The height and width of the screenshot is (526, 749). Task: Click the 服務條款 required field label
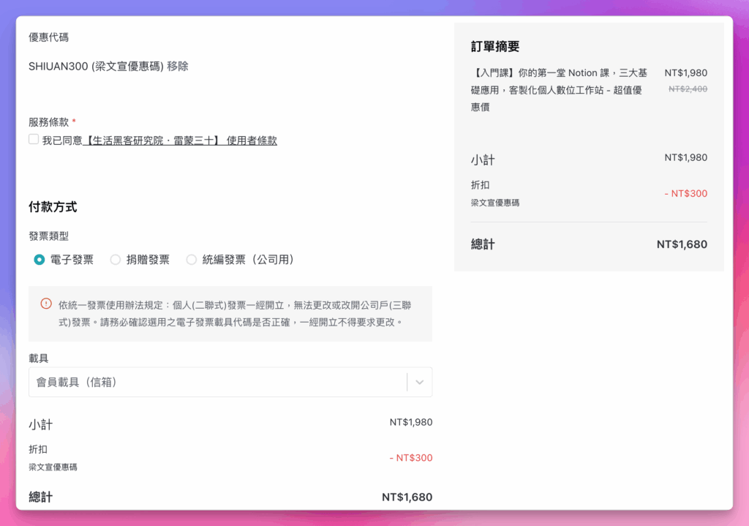point(49,122)
